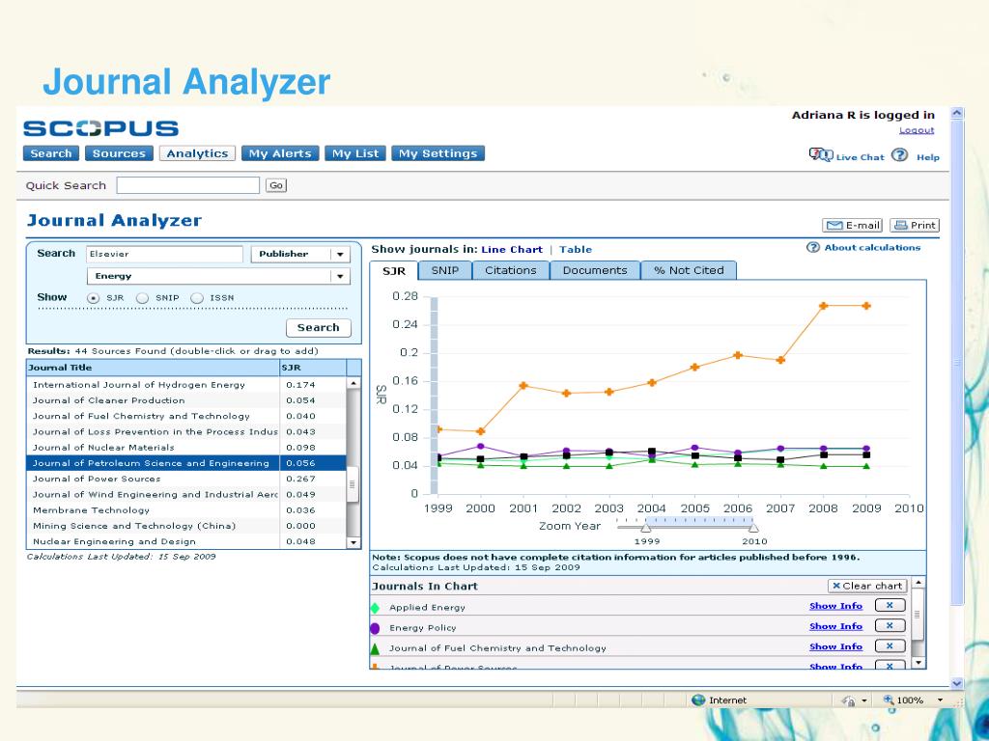Click Show Info for Journal of Fuel Chemistry
The height and width of the screenshot is (741, 989).
tap(835, 646)
